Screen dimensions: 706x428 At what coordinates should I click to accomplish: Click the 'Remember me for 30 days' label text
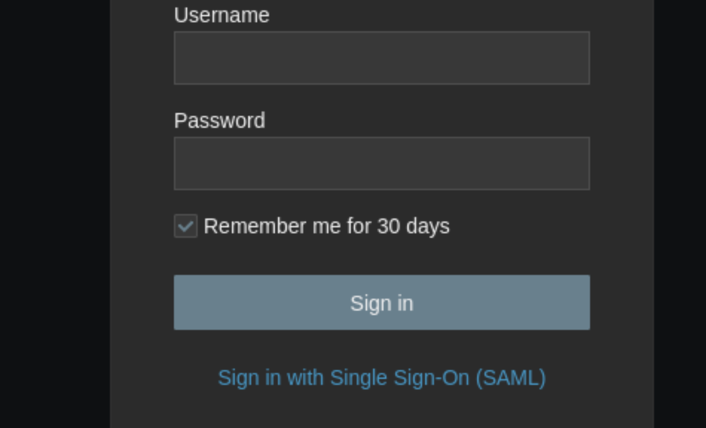coord(326,226)
